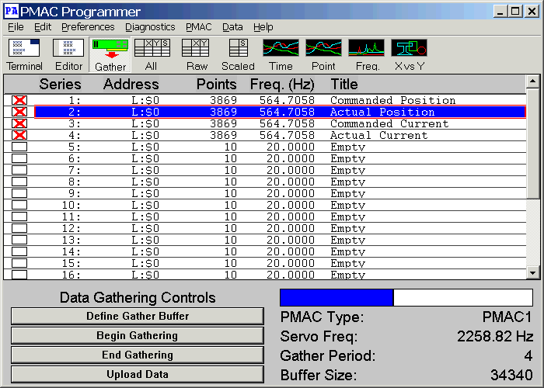Open the Diagnostics menu
Image resolution: width=544 pixels, height=388 pixels.
(x=150, y=27)
